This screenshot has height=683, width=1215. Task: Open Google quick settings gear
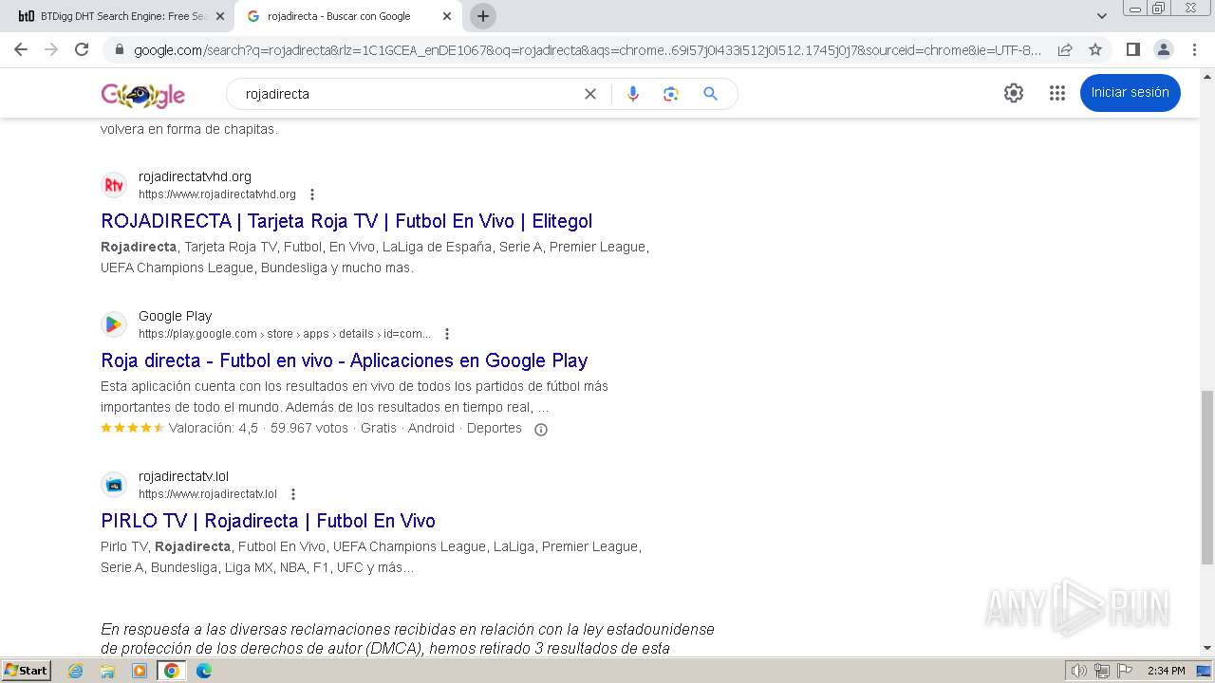pos(1014,93)
